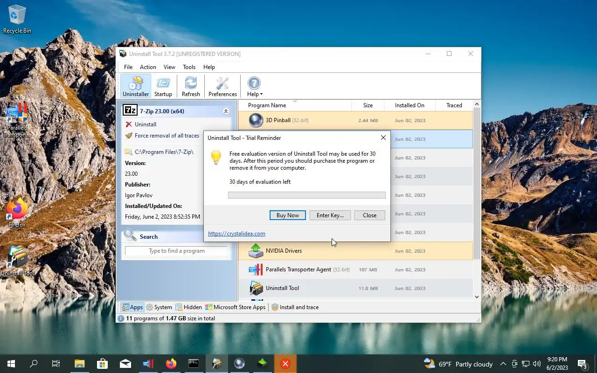Select Uninstall Tool in the program list
The image size is (597, 373).
pos(355,288)
